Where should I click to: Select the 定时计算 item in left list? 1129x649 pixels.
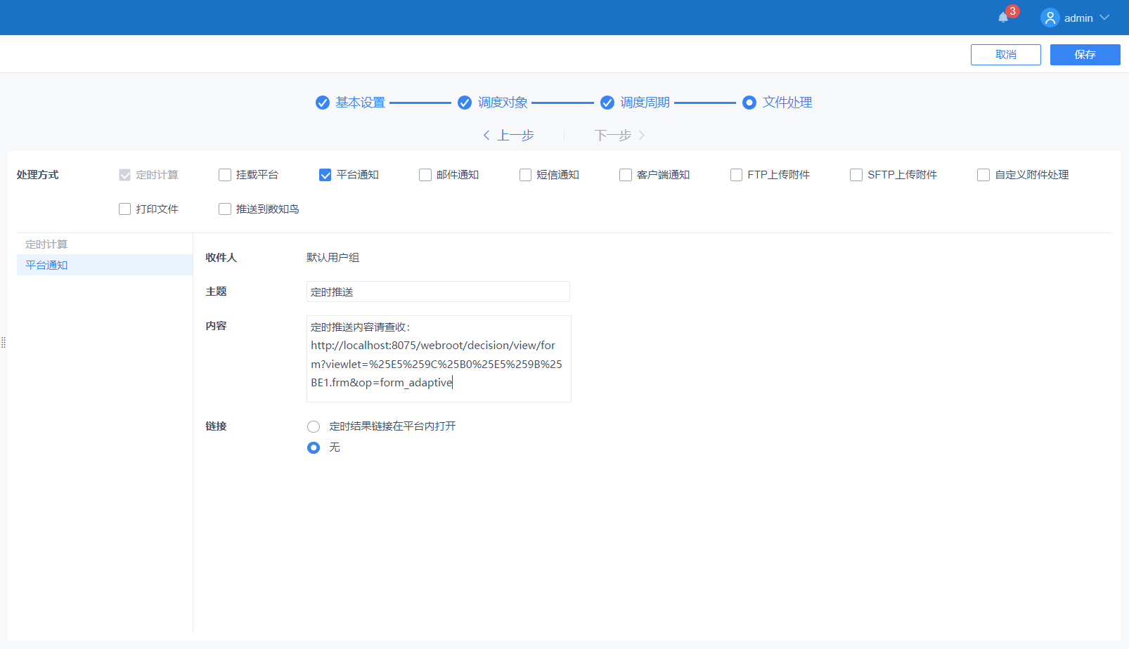(x=46, y=244)
